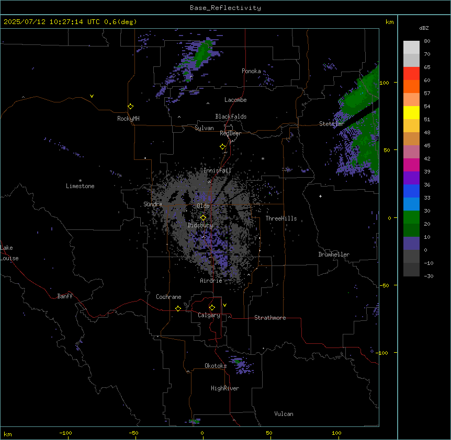Click the Cochrane label
This screenshot has height=440, width=451.
pos(168,297)
